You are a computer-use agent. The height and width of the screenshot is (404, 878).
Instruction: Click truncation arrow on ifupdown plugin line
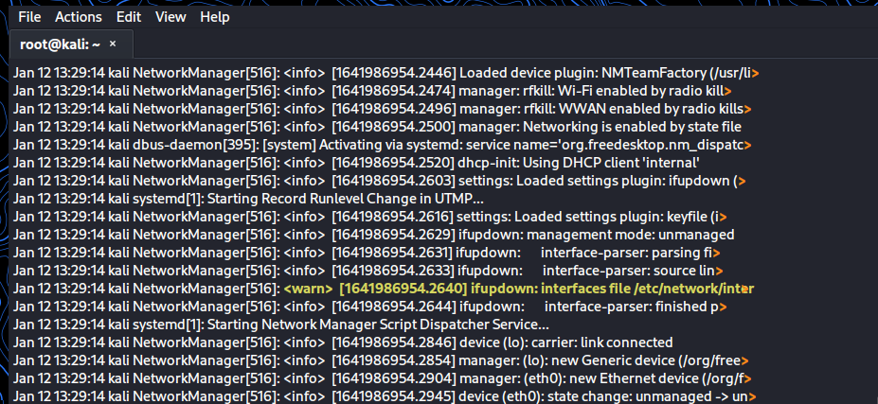pos(742,181)
